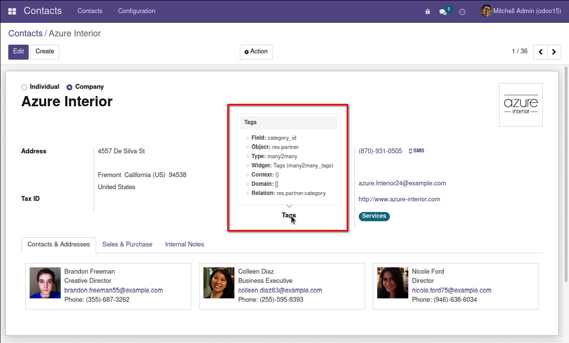Screen dimensions: 569x343
Task: Open Nicole Ford contact photo
Action: [393, 283]
